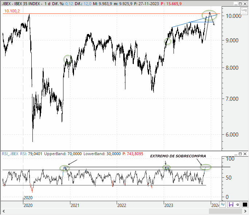Click 'EXTREMO DE SOBRECOMPRA' annotation text
This screenshot has width=249, height=215.
tap(178, 156)
